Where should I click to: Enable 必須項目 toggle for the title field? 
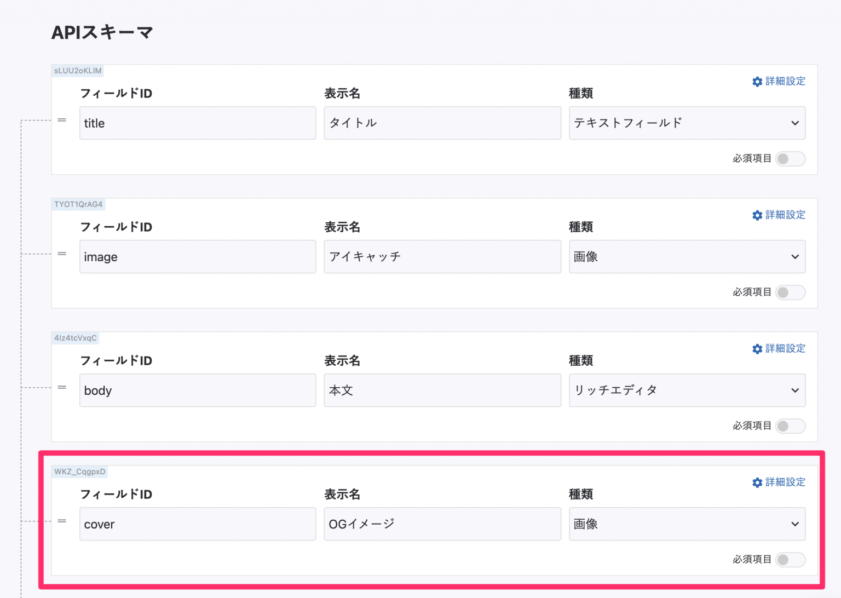(x=790, y=158)
